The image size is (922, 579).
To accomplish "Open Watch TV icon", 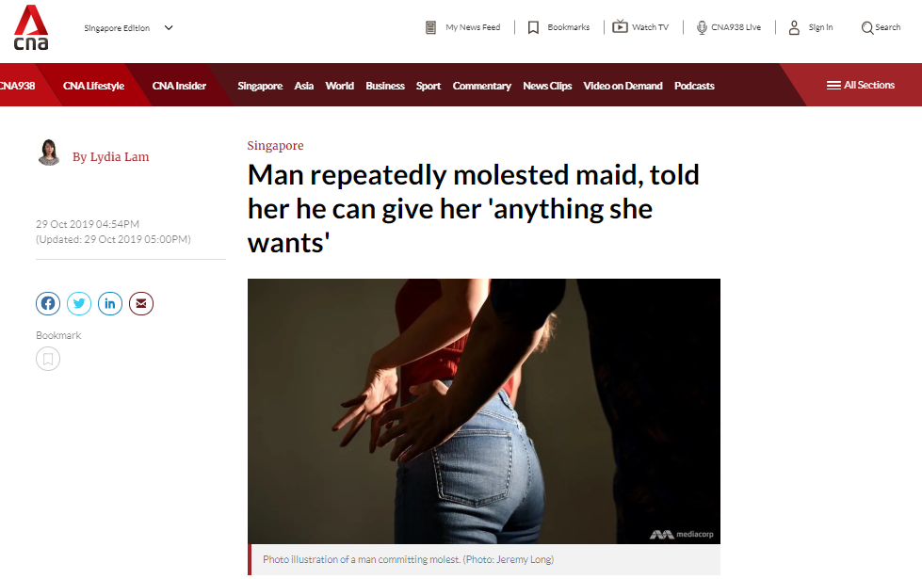I will tap(620, 26).
